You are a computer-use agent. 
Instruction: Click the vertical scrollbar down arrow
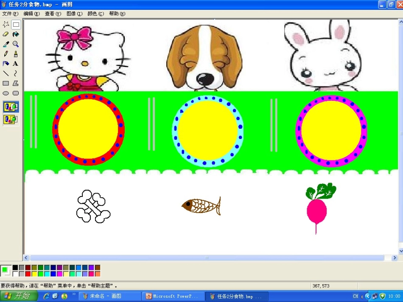(x=401, y=251)
